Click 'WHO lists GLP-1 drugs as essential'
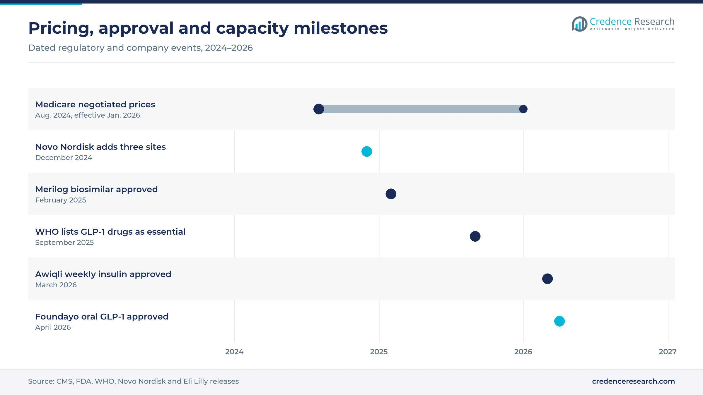703x395 pixels. tap(110, 232)
